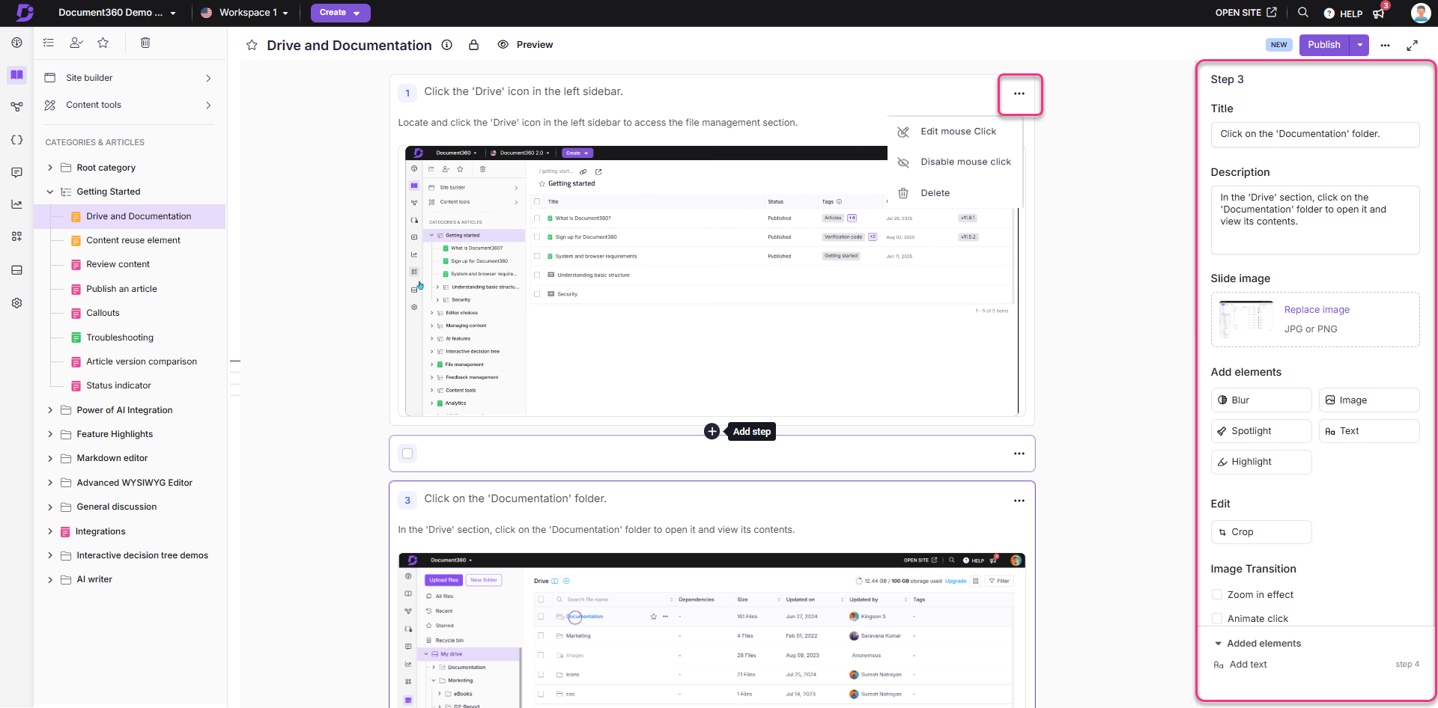Open the announcements megaphone icon
The width and height of the screenshot is (1438, 708).
pyautogui.click(x=1379, y=13)
